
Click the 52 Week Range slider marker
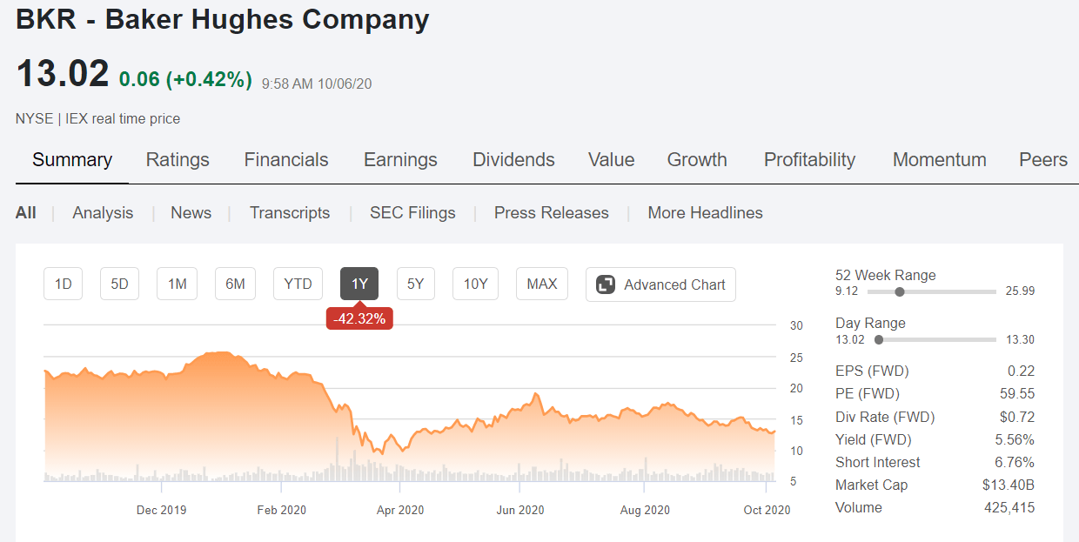[x=899, y=292]
